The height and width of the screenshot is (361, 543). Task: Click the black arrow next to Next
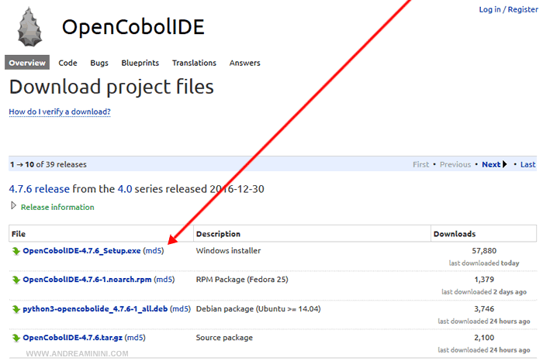pos(505,164)
